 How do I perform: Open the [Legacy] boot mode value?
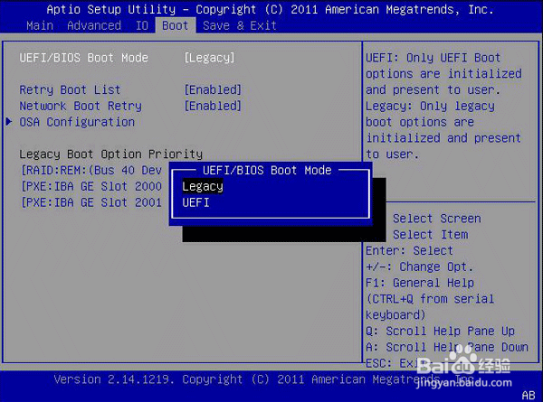tap(210, 58)
